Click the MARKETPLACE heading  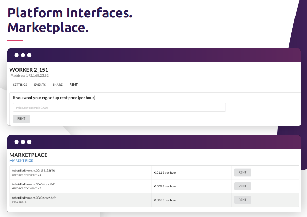click(29, 155)
